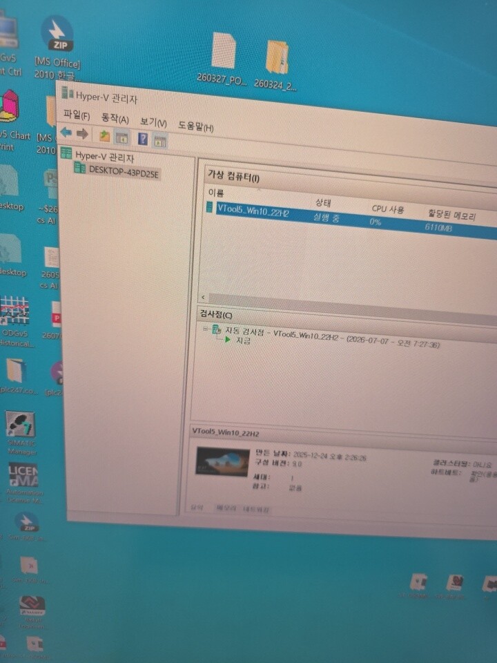Open the 보기(V) menu
Image resolution: width=497 pixels, height=663 pixels.
coord(153,123)
